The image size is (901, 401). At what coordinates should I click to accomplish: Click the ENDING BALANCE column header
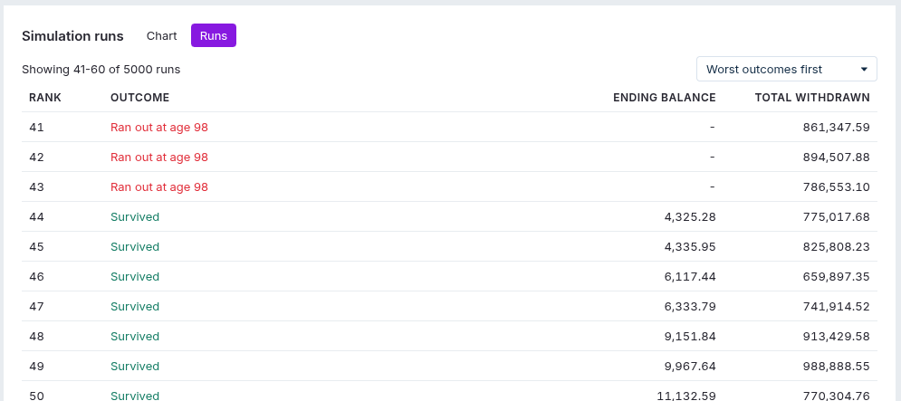click(x=665, y=98)
